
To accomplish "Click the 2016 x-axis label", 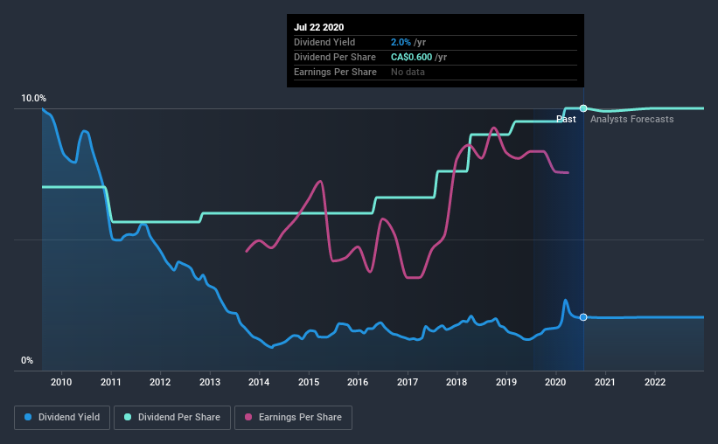I will [358, 382].
